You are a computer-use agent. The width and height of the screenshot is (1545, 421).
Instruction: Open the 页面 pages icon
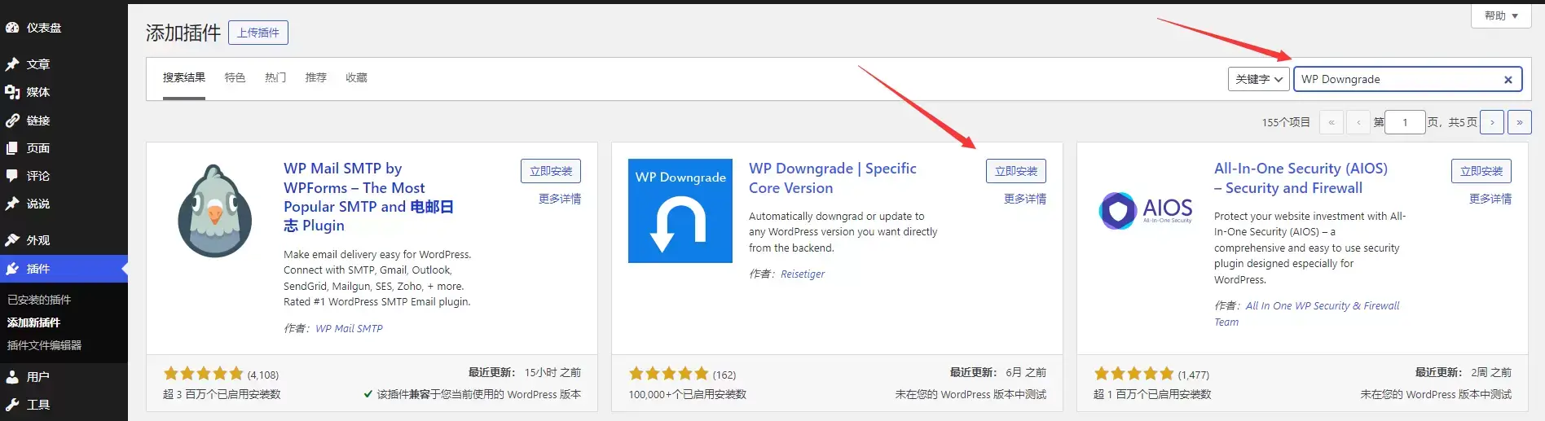(x=12, y=148)
